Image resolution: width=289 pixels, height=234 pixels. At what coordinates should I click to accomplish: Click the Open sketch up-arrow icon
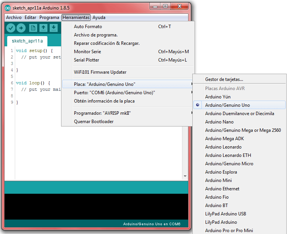(x=43, y=28)
